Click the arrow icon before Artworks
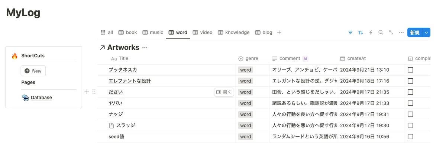The image size is (446, 143). (103, 48)
